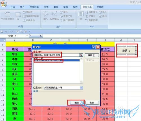Viewport: 141px width, 121px height.
Task: Open the Visual Basic editor
Action: [x=8, y=16]
